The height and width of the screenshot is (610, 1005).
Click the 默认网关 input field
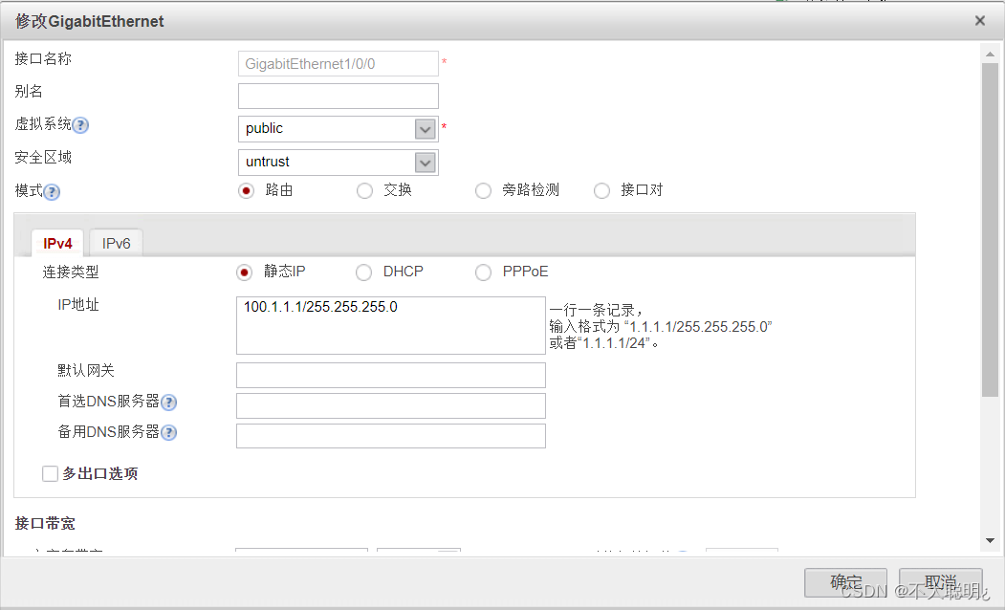[x=391, y=375]
